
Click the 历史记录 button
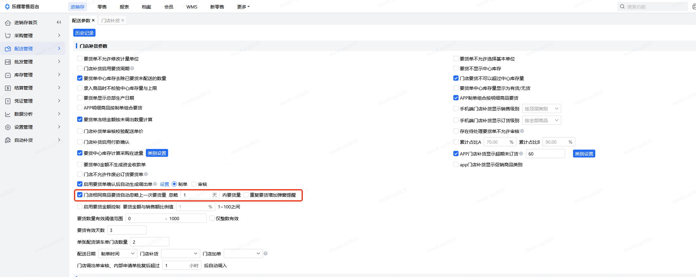point(84,33)
